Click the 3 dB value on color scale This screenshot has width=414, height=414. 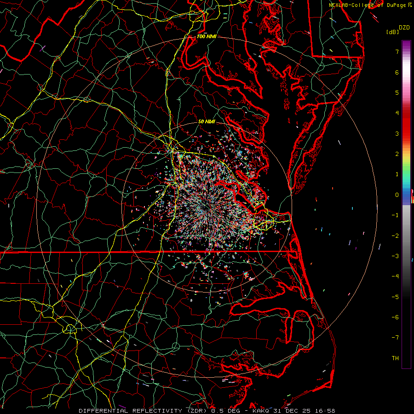click(397, 133)
